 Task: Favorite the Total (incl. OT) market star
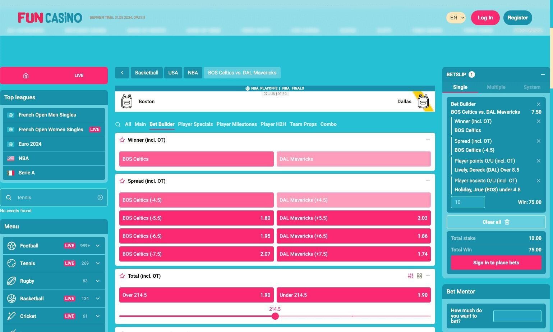(122, 276)
